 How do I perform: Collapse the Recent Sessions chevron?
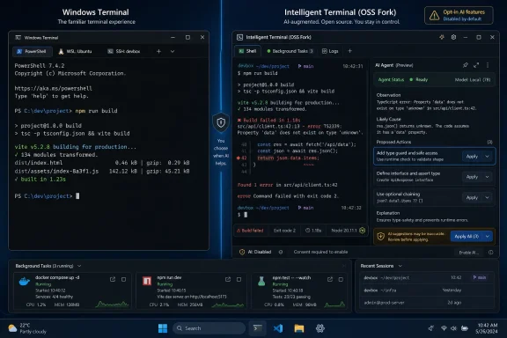pos(400,266)
